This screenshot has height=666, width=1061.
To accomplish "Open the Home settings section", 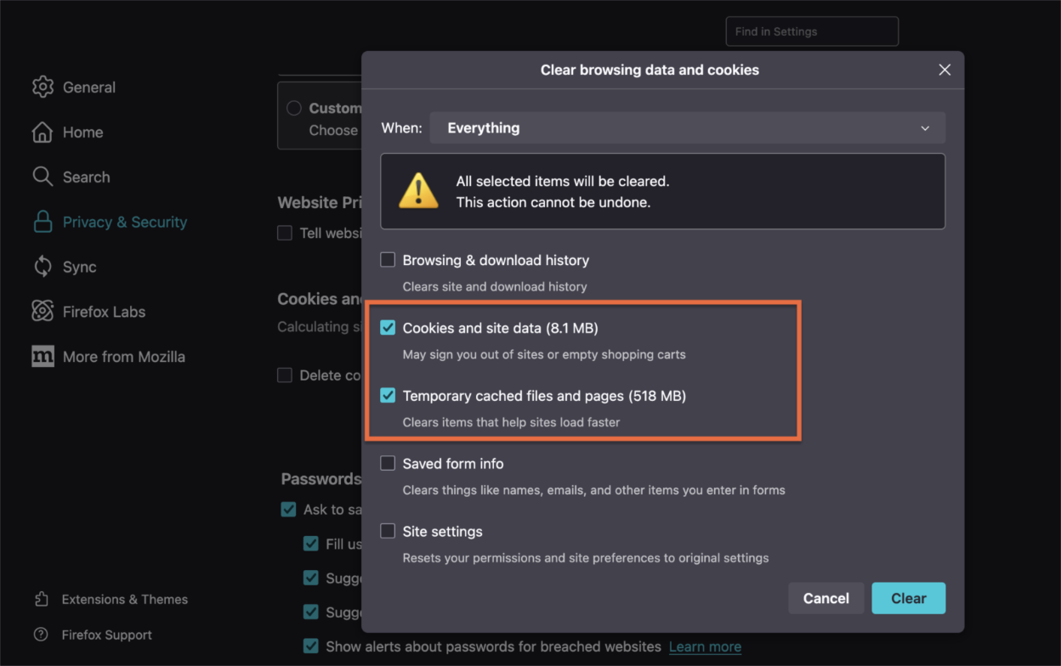I will click(82, 132).
